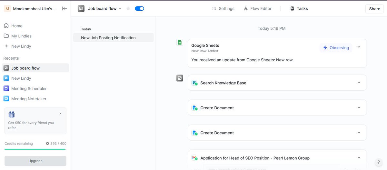The width and height of the screenshot is (387, 170).
Task: Collapse the sidebar with the arrow icon
Action: point(64,9)
